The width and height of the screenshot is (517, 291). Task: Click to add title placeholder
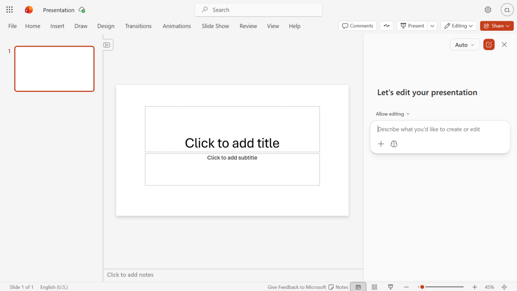[232, 129]
